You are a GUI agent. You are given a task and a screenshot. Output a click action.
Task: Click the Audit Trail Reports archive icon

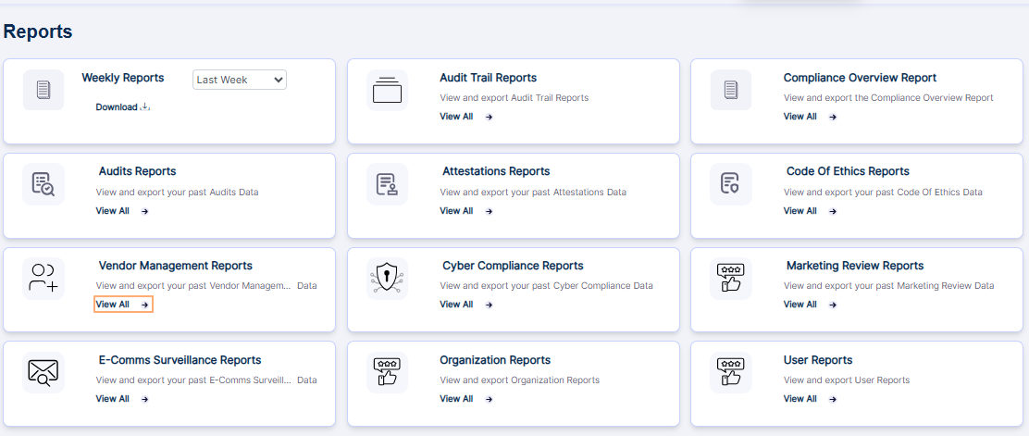pos(387,90)
